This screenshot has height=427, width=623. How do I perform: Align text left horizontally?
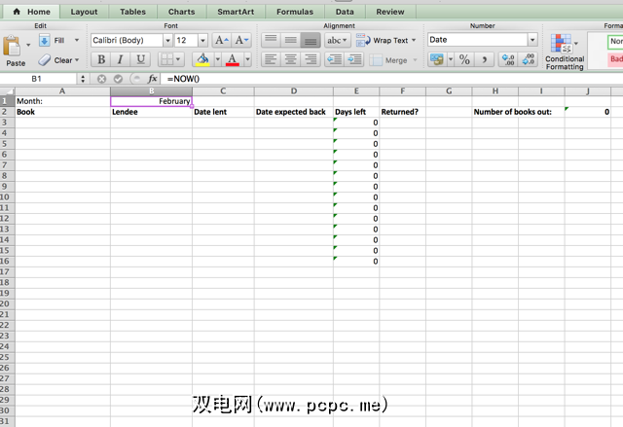click(271, 60)
